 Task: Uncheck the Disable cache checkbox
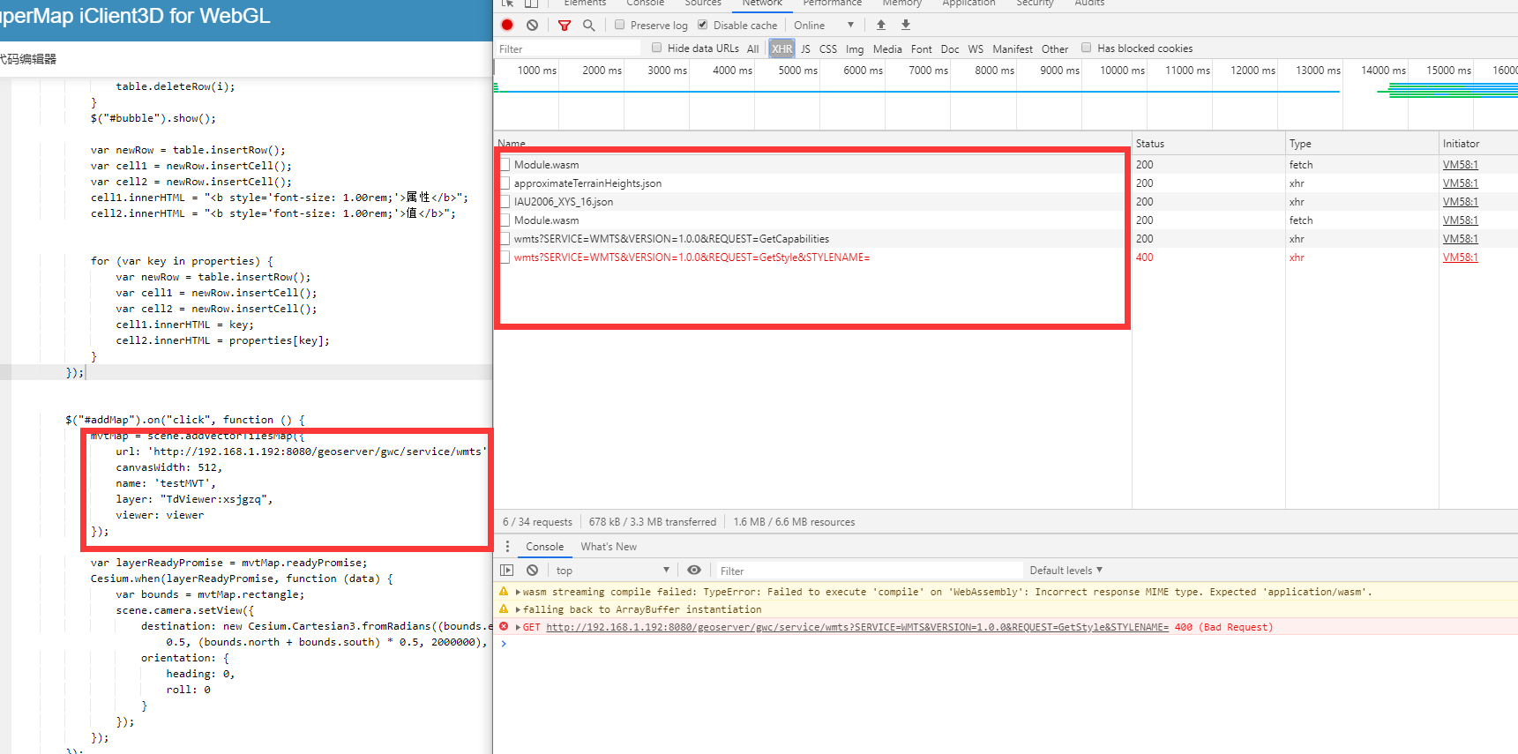(x=702, y=25)
